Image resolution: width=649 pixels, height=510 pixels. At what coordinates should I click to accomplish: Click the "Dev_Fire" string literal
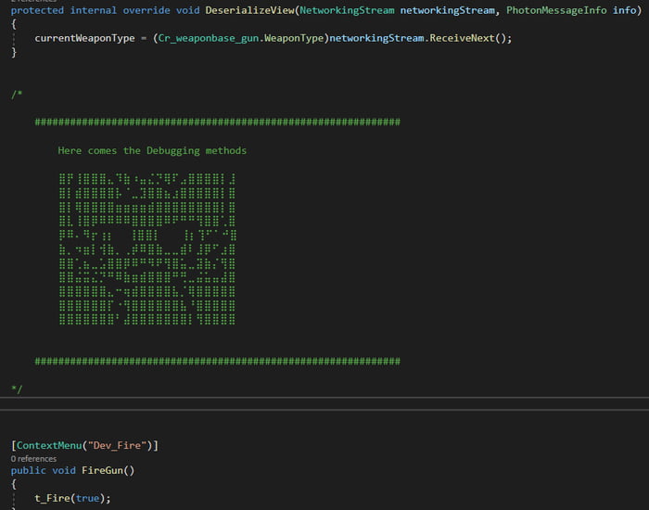(x=119, y=446)
